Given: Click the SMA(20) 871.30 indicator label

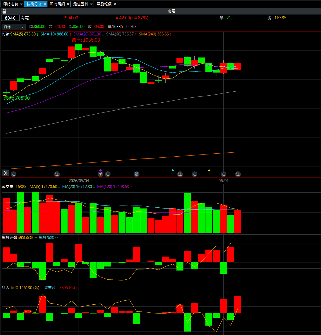Looking at the screenshot, I should coord(89,34).
